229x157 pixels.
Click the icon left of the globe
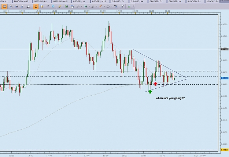48,6
